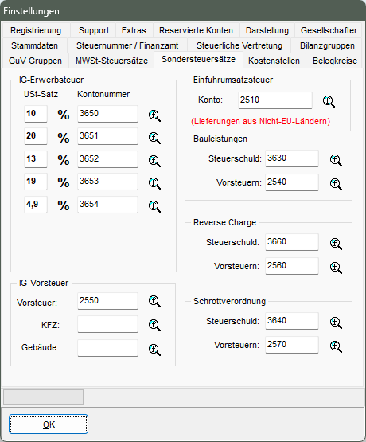
Task: Edit Reverse Charge Steuerschuld field 3660
Action: (x=292, y=242)
